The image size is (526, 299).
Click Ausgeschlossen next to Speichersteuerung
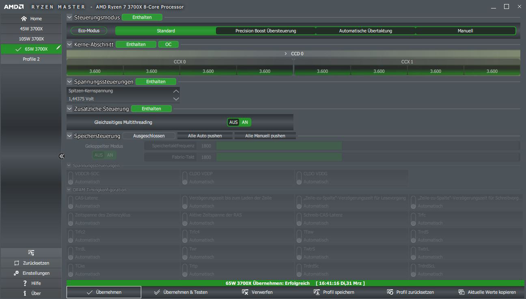(149, 136)
